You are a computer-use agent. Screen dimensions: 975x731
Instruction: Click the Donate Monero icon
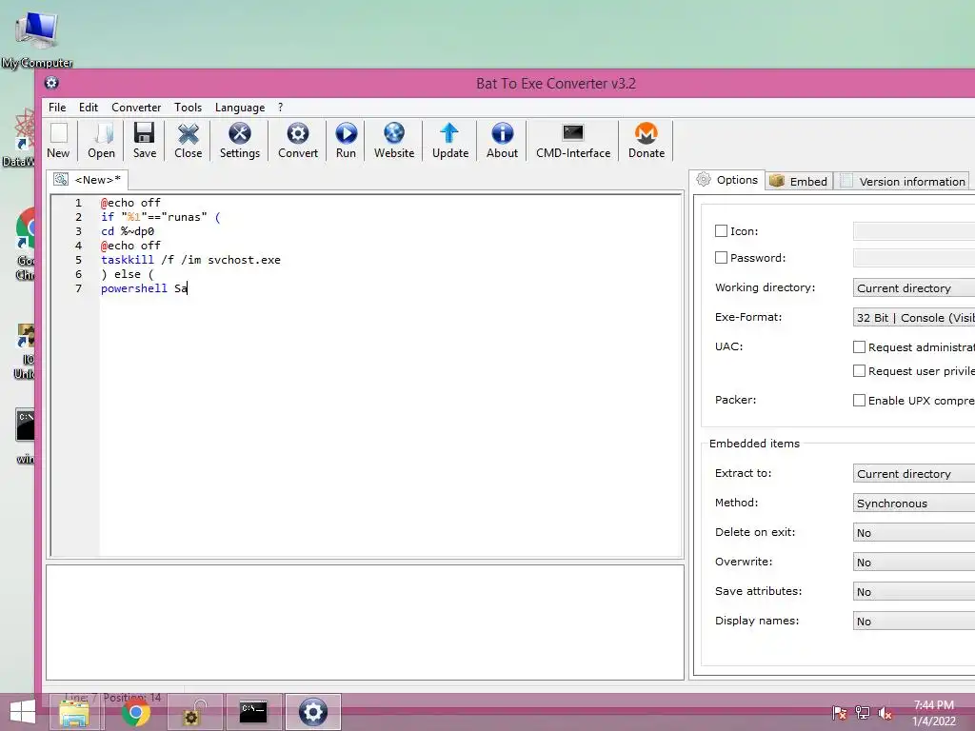point(647,141)
